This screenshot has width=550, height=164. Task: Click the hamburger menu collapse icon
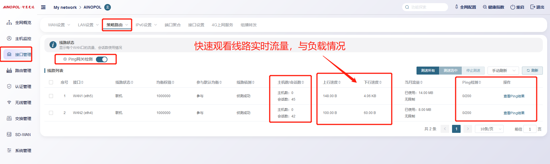click(x=43, y=7)
